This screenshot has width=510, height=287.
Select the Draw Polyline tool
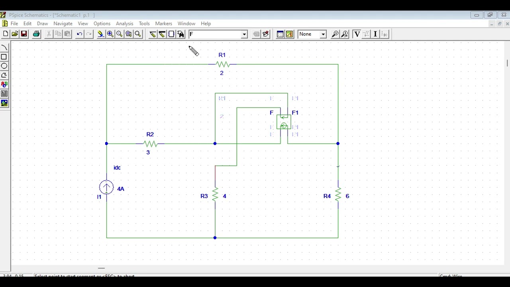(x=4, y=75)
